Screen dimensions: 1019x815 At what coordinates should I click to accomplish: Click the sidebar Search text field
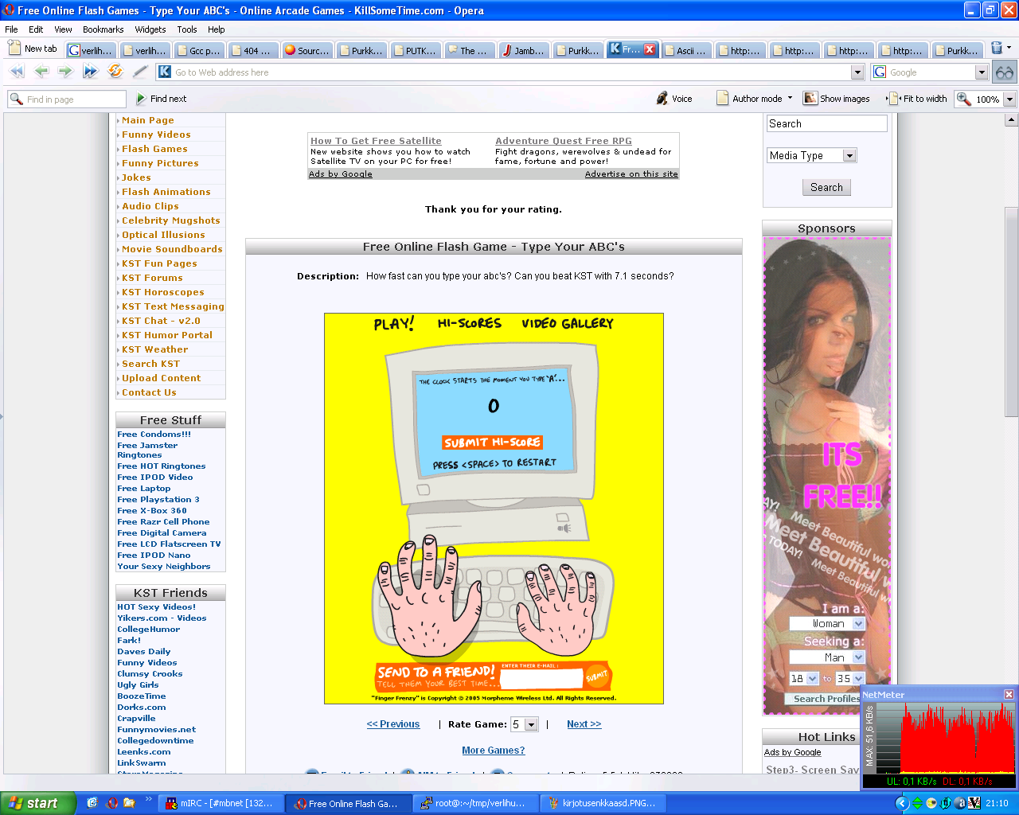tap(827, 124)
